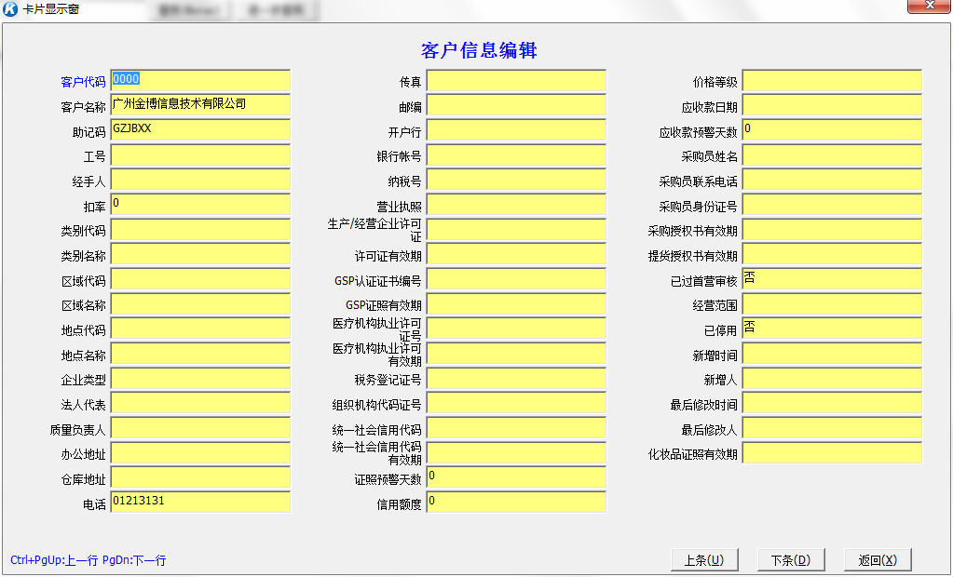Screen dimensions: 953x577
Task: Click the 开户行 input field
Action: [x=515, y=130]
